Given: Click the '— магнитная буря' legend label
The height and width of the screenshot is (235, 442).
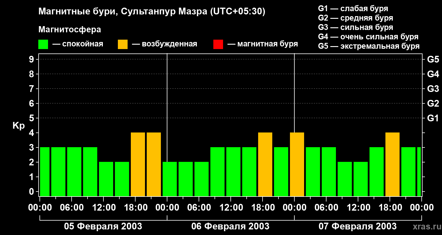Looking at the screenshot, I should [x=263, y=44].
